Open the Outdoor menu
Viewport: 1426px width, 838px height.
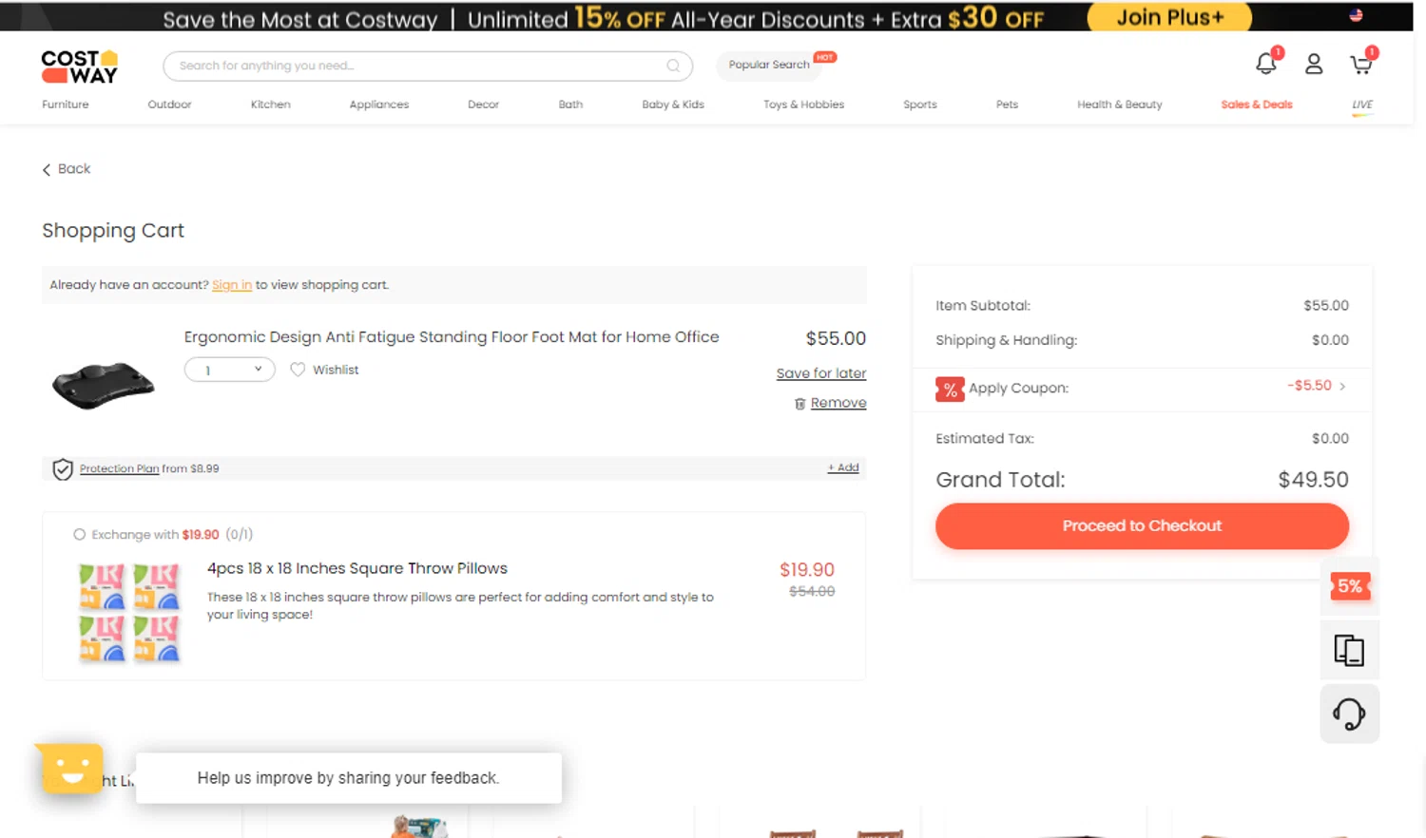click(x=170, y=105)
